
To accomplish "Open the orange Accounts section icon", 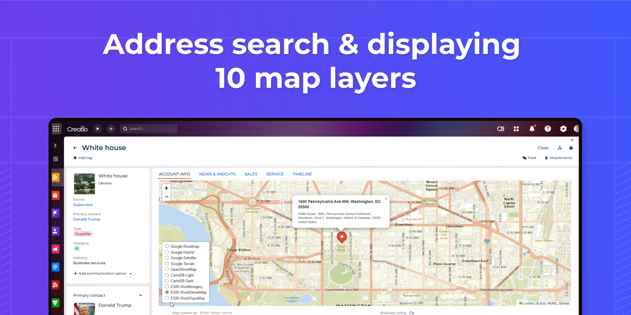I will 55,178.
